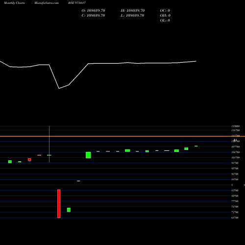
Task: Click the open value O: 108039.70
Action: [93, 11]
